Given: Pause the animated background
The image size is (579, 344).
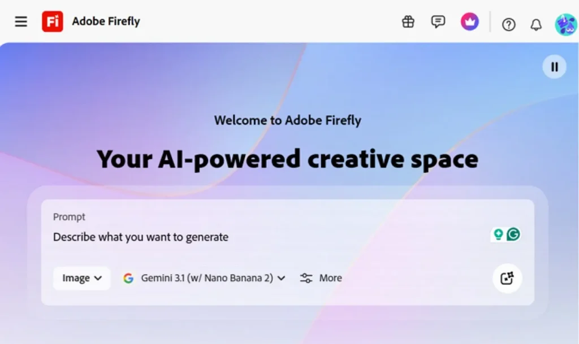Looking at the screenshot, I should click(x=554, y=66).
